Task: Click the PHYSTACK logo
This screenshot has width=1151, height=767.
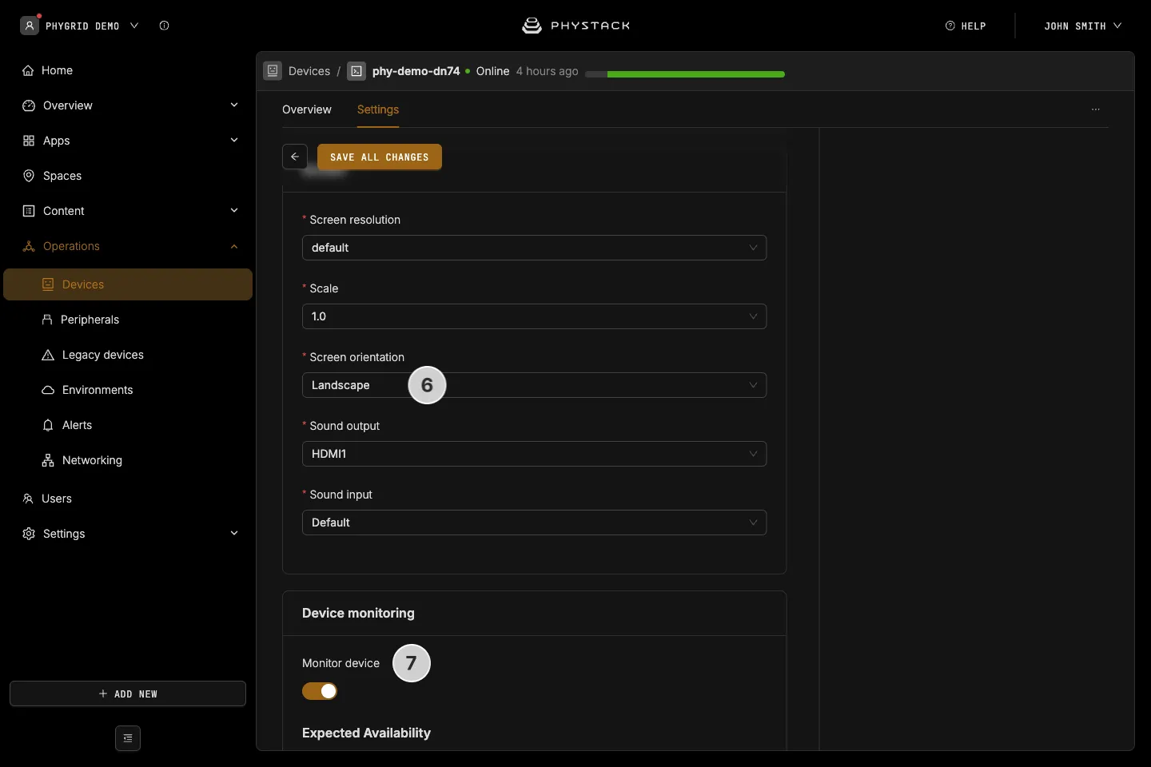Action: [575, 26]
